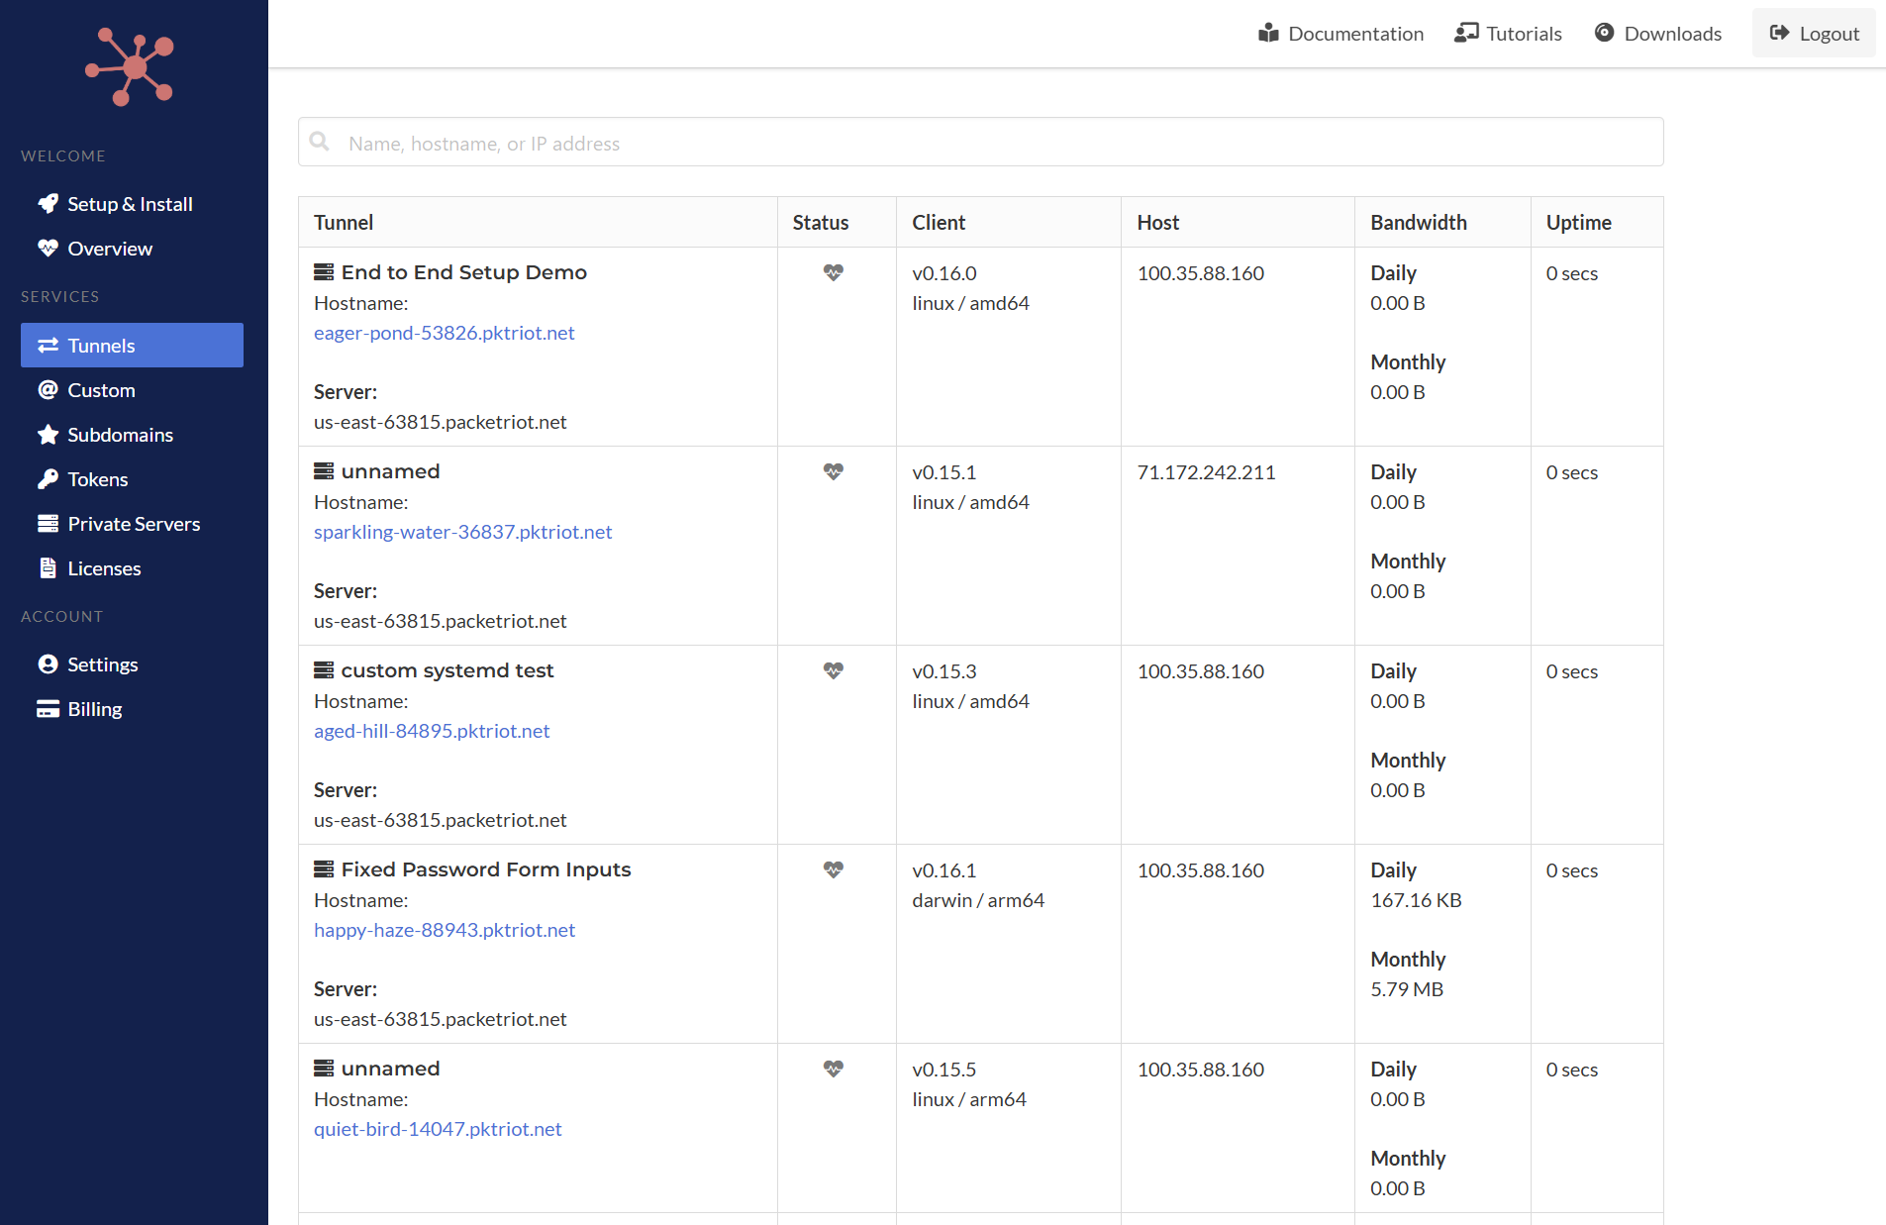Click heartbeat status icon for custom systemd test
The image size is (1886, 1225).
pos(834,670)
